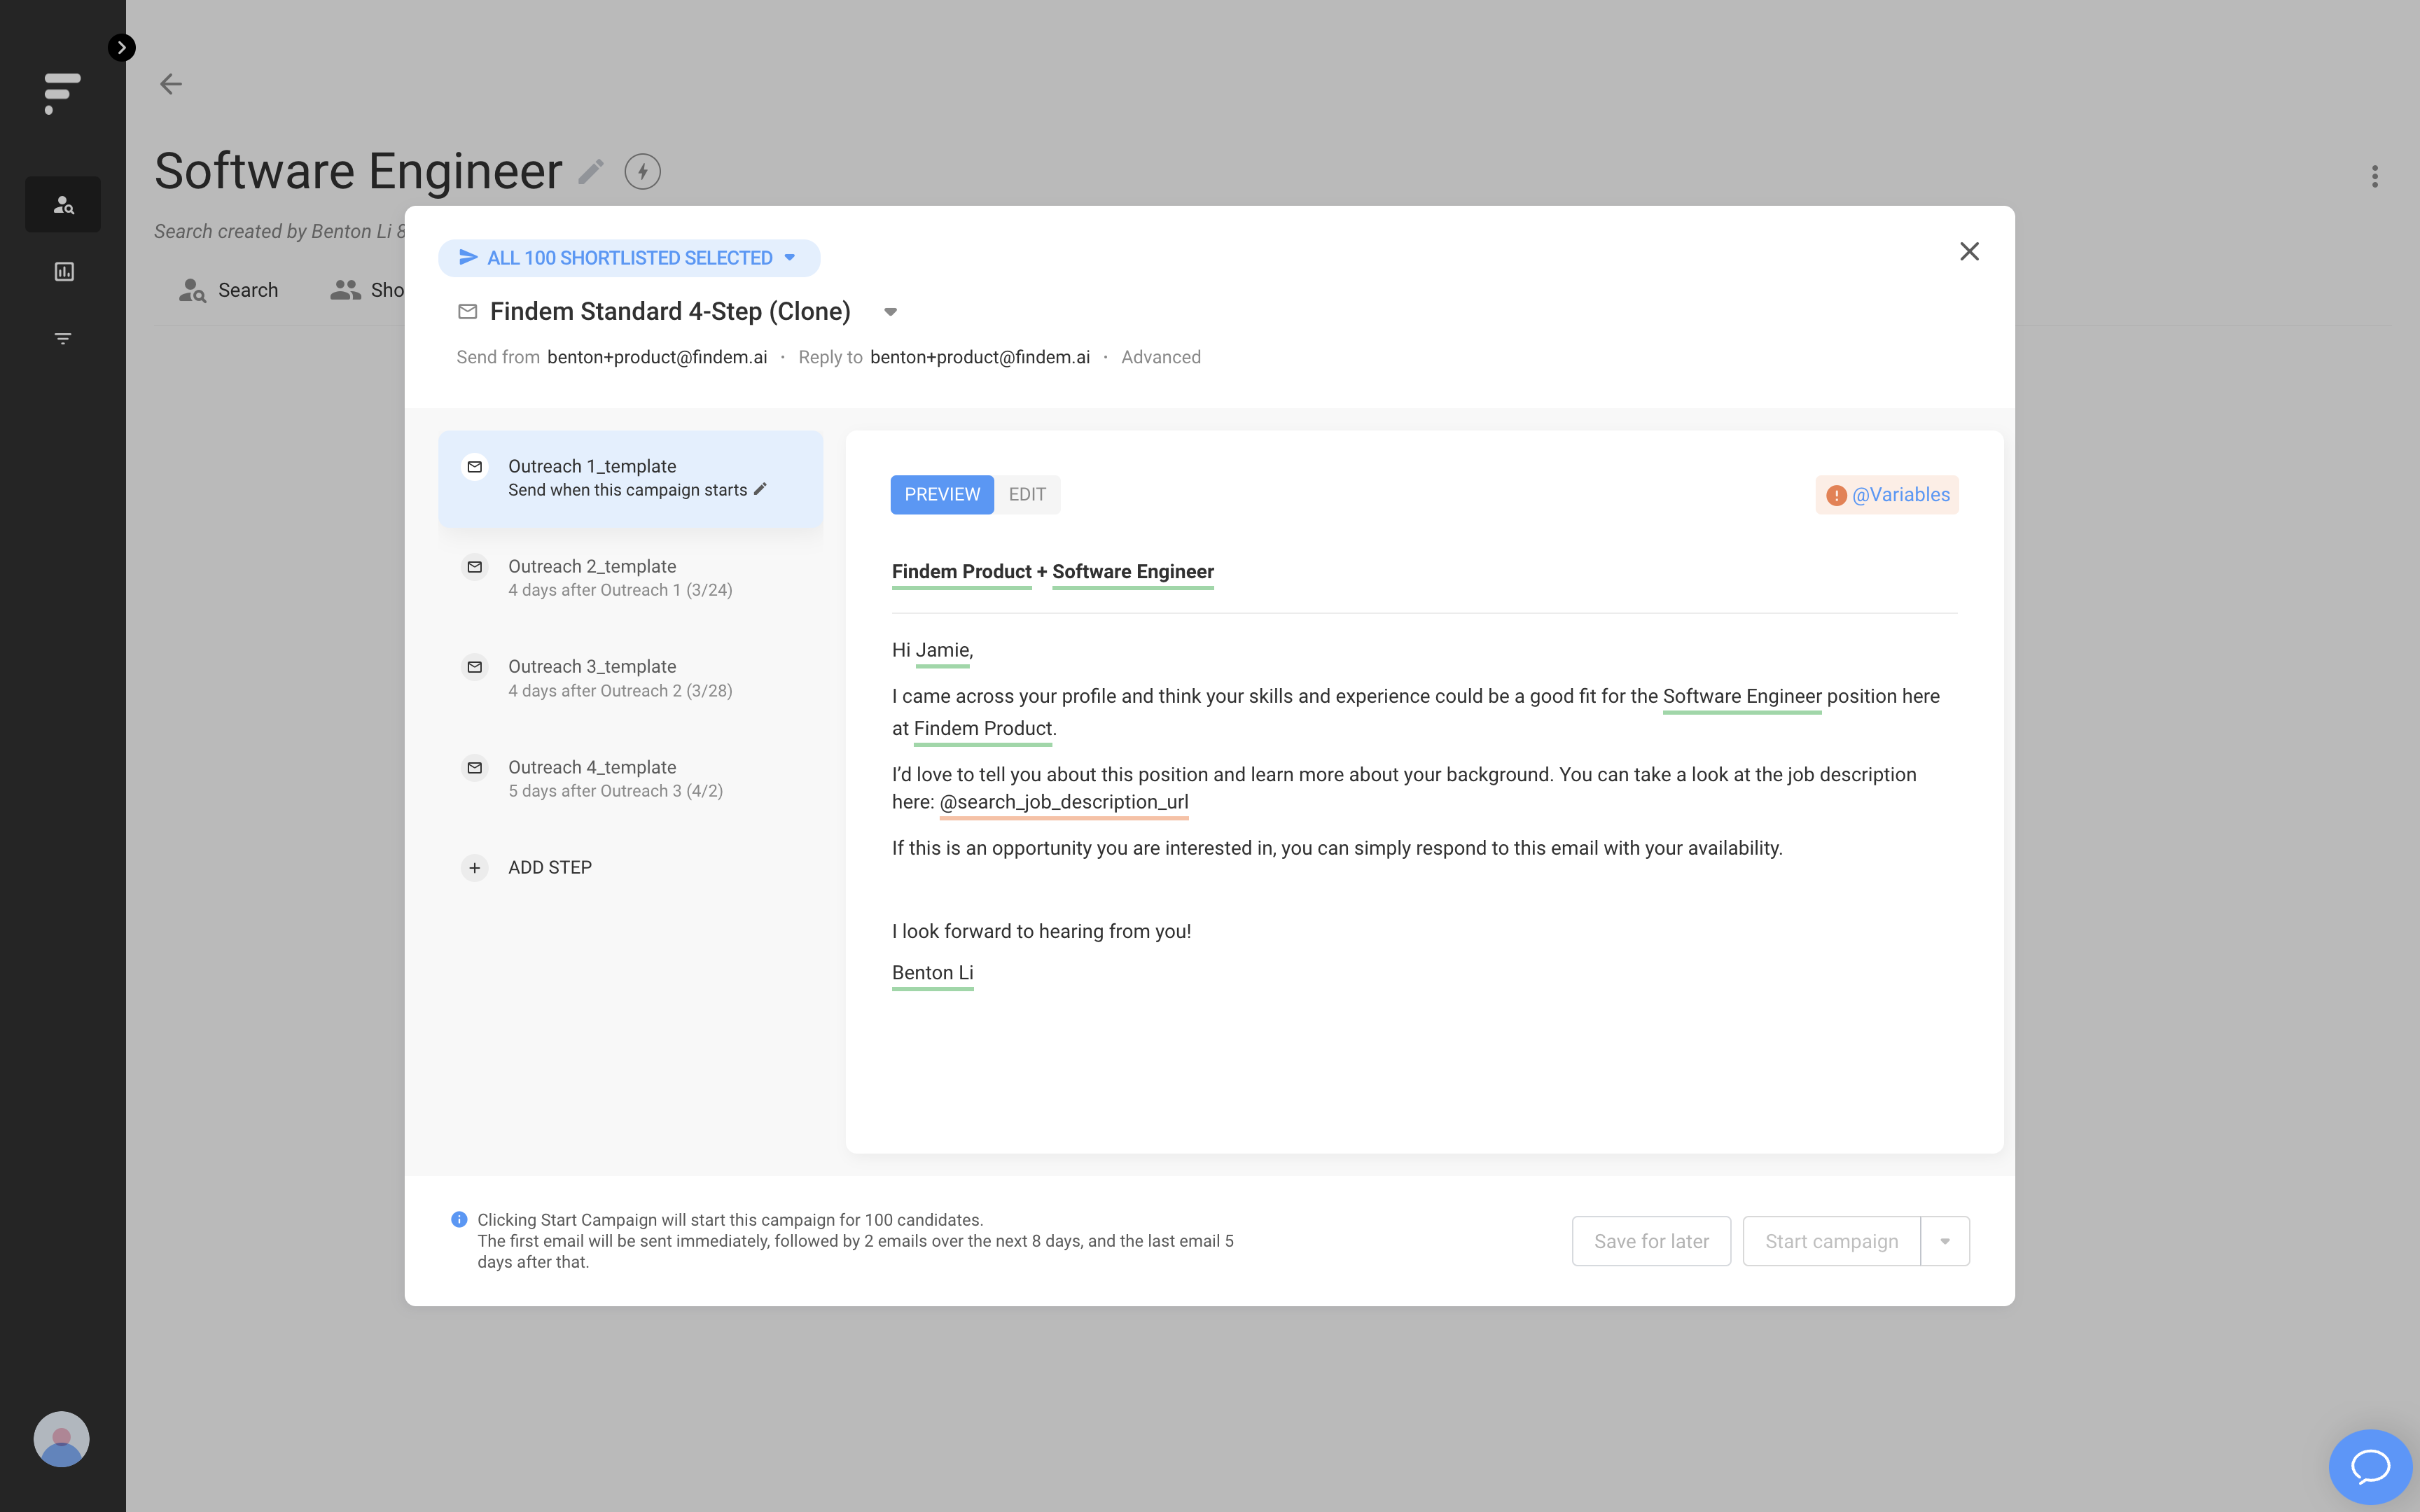Open the filter tool in the sidebar
2420x1512 pixels.
[63, 338]
